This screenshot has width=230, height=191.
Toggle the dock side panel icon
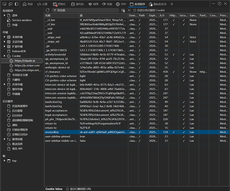(16, 4)
